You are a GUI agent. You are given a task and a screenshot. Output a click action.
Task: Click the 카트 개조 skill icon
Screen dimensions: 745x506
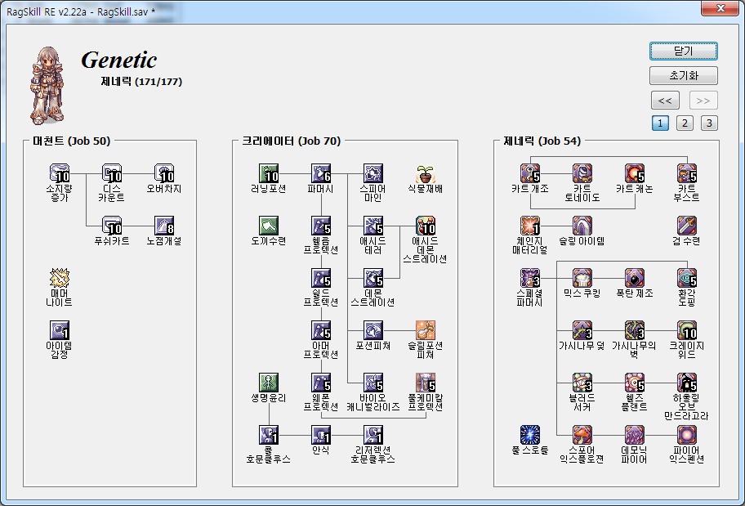530,173
